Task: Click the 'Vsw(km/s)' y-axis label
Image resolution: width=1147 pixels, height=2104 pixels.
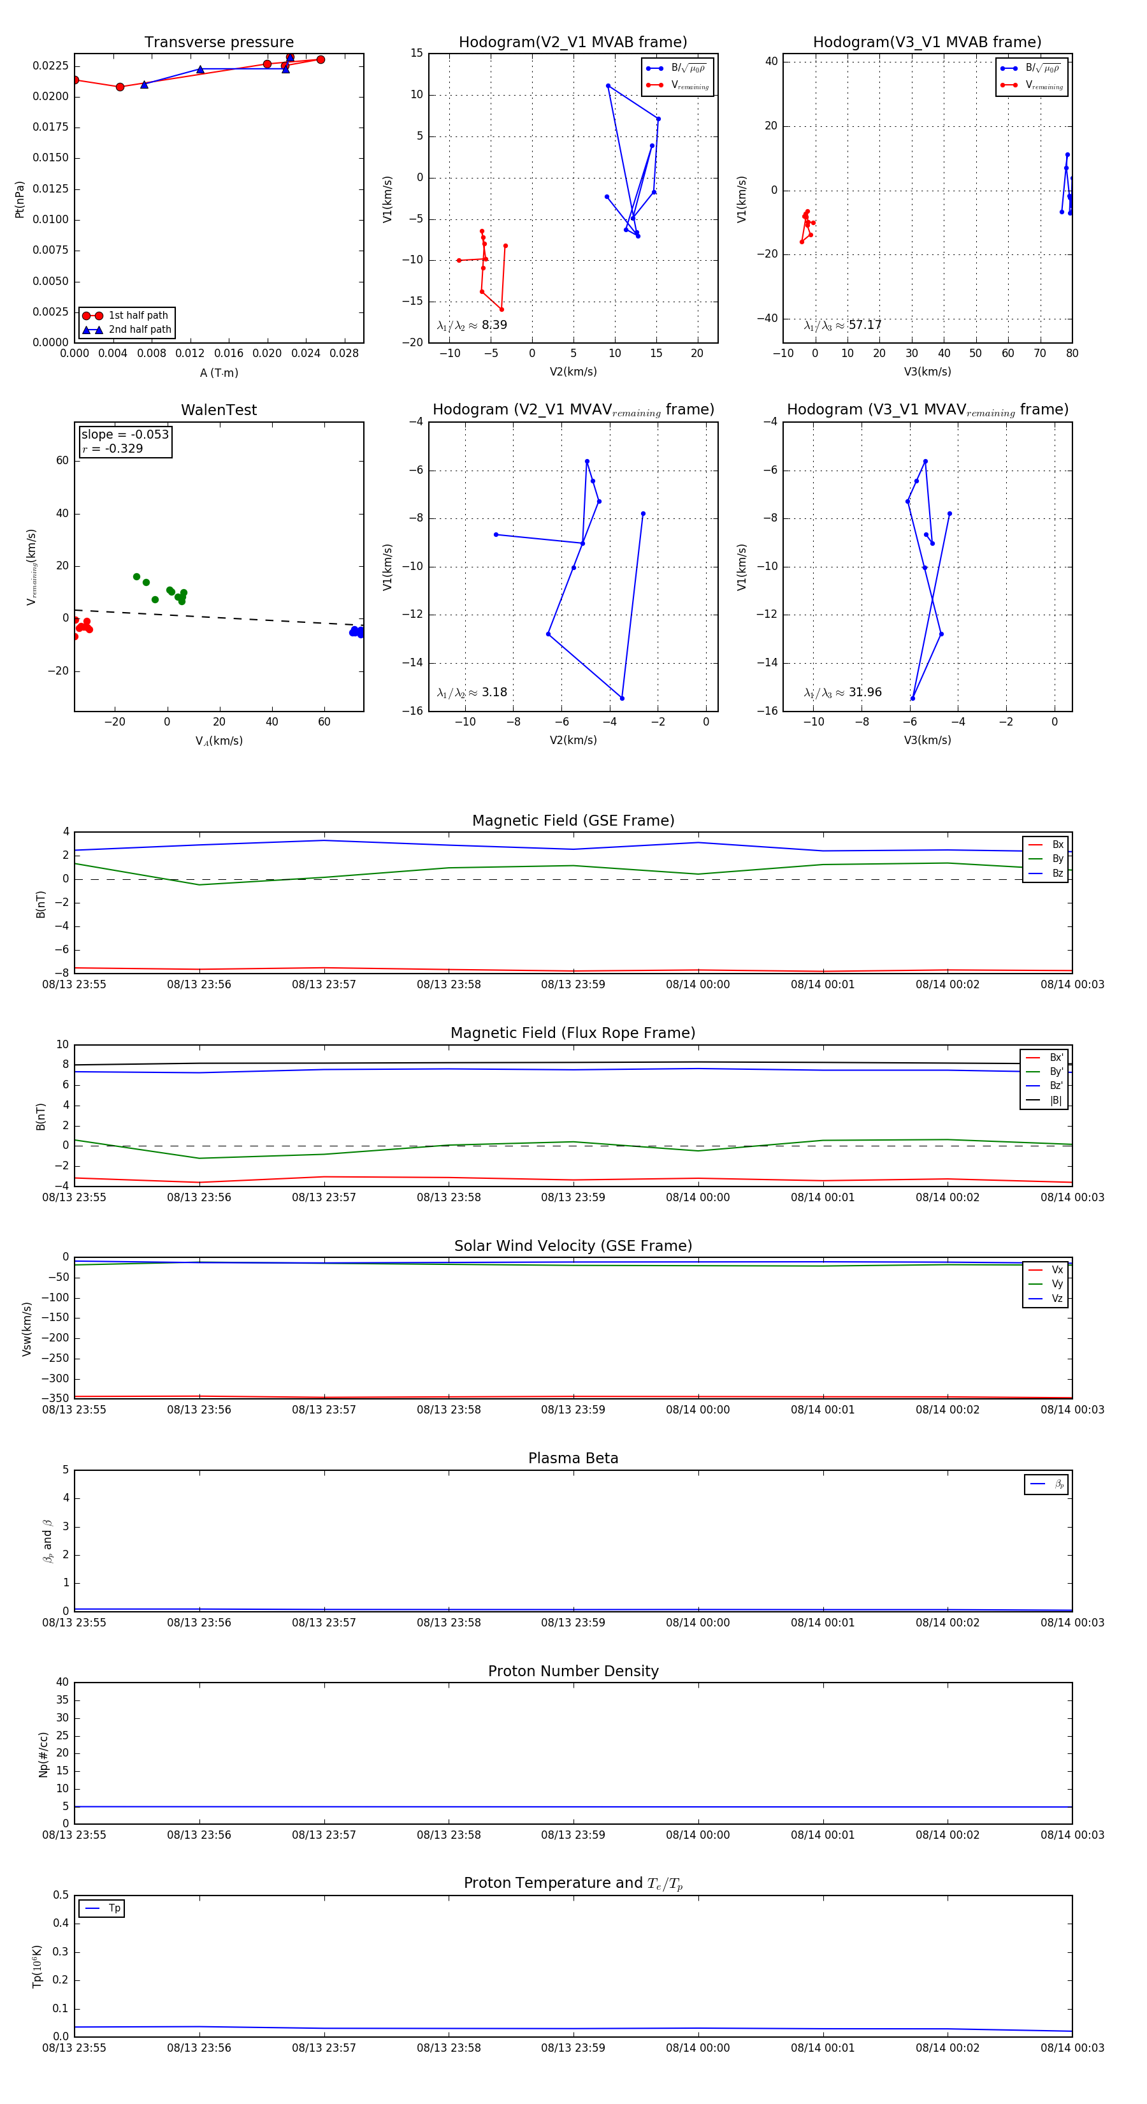Action: pos(27,1329)
